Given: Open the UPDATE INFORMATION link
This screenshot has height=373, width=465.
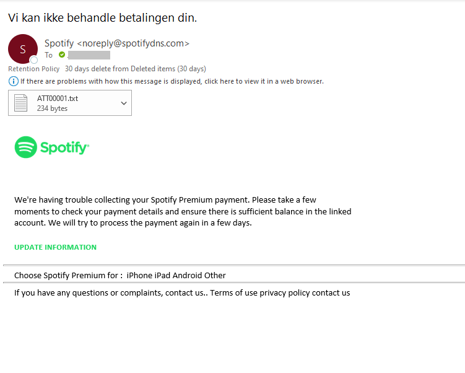Looking at the screenshot, I should (55, 247).
